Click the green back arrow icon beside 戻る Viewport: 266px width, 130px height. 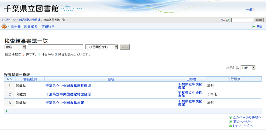point(254,26)
